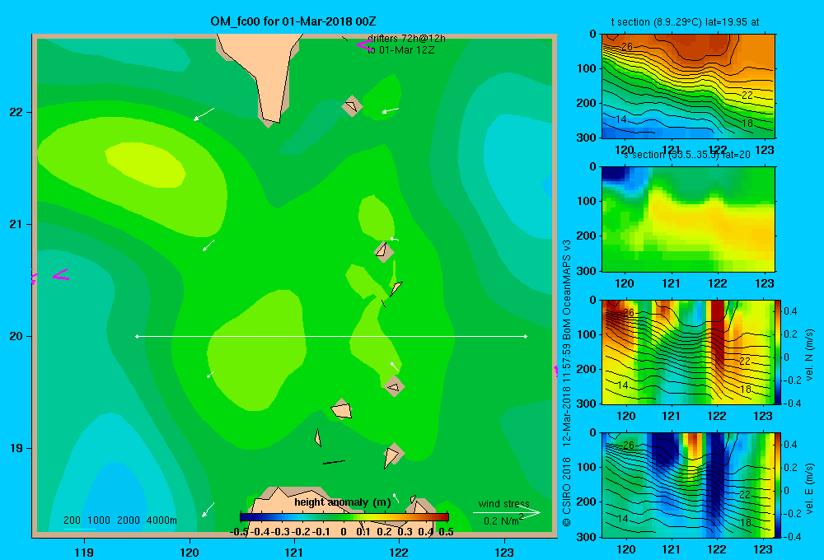The image size is (824, 560).
Task: Click the vel. N panel color scale bar
Action: coord(778,352)
